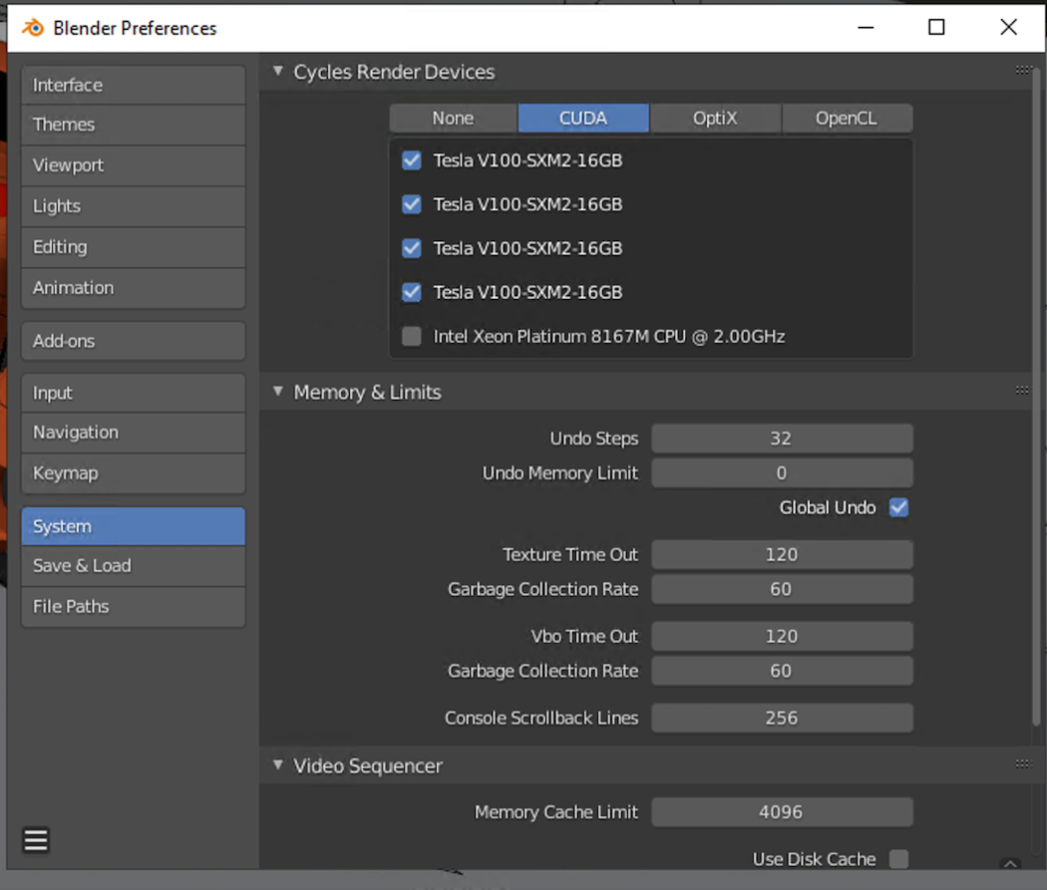Collapse the Memory & Limits section
Screen dimensions: 1047x890
(x=277, y=391)
